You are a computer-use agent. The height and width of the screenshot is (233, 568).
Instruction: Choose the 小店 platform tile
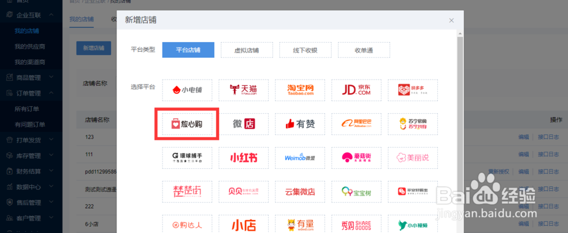coord(244,224)
